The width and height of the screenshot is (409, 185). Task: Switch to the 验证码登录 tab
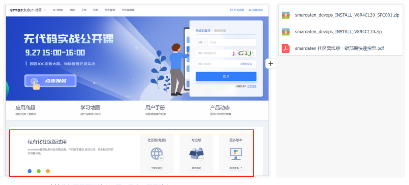[203, 31]
